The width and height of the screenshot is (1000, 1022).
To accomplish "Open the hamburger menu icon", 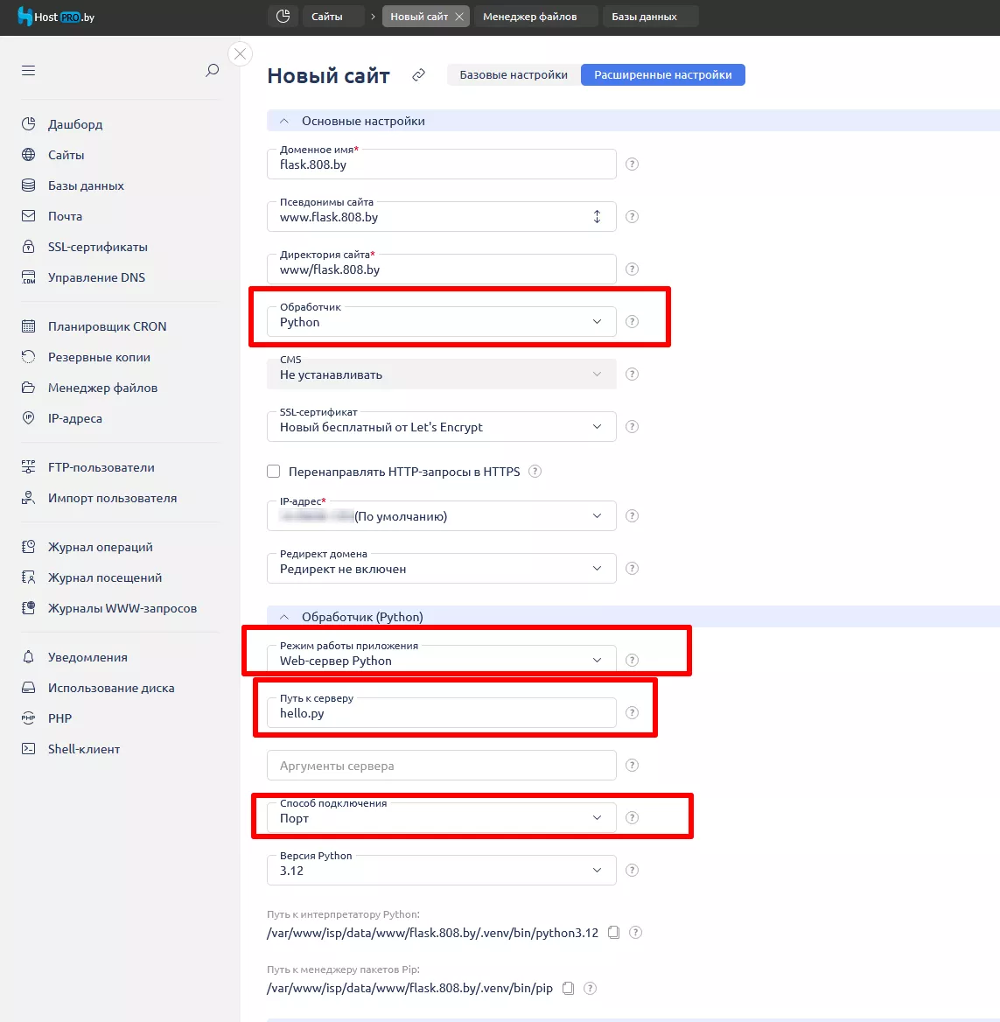I will point(28,70).
